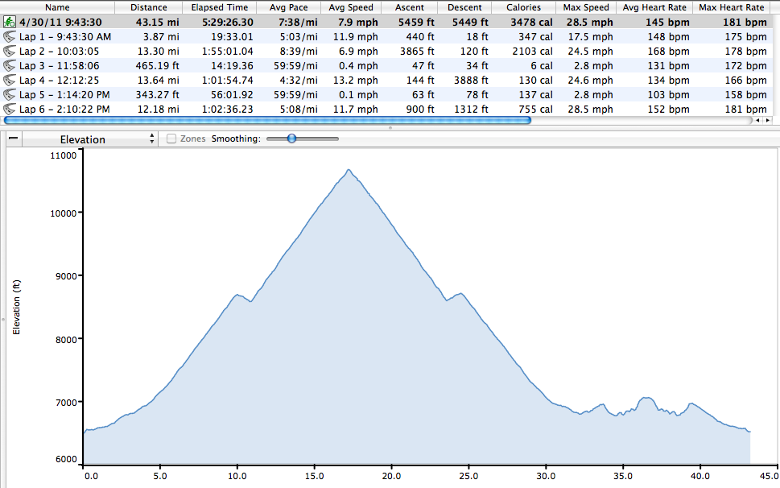Click the Lap 1 track icon
The image size is (780, 488).
point(10,36)
